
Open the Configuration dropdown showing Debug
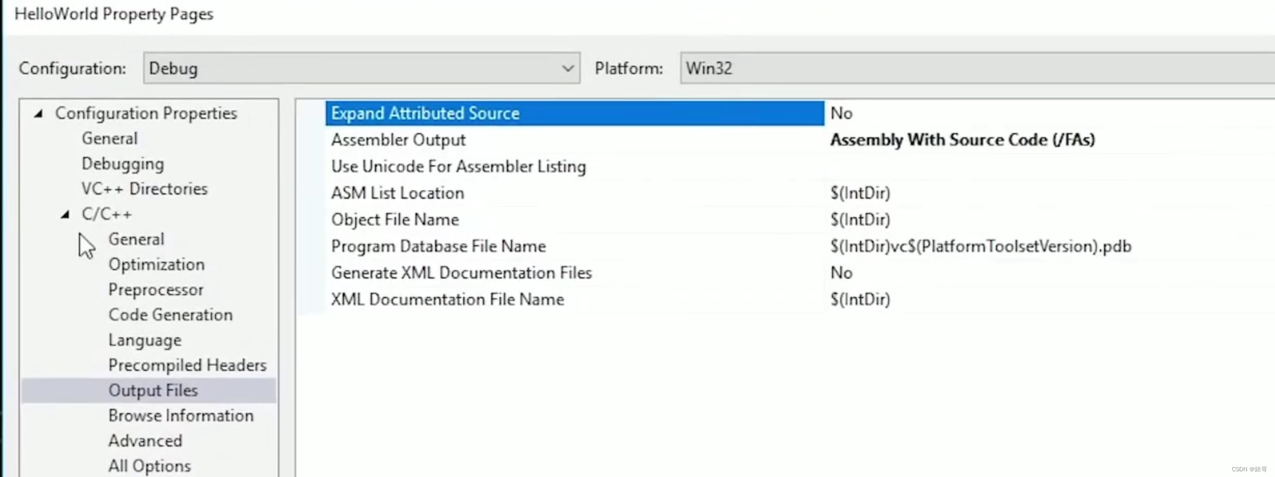click(361, 68)
